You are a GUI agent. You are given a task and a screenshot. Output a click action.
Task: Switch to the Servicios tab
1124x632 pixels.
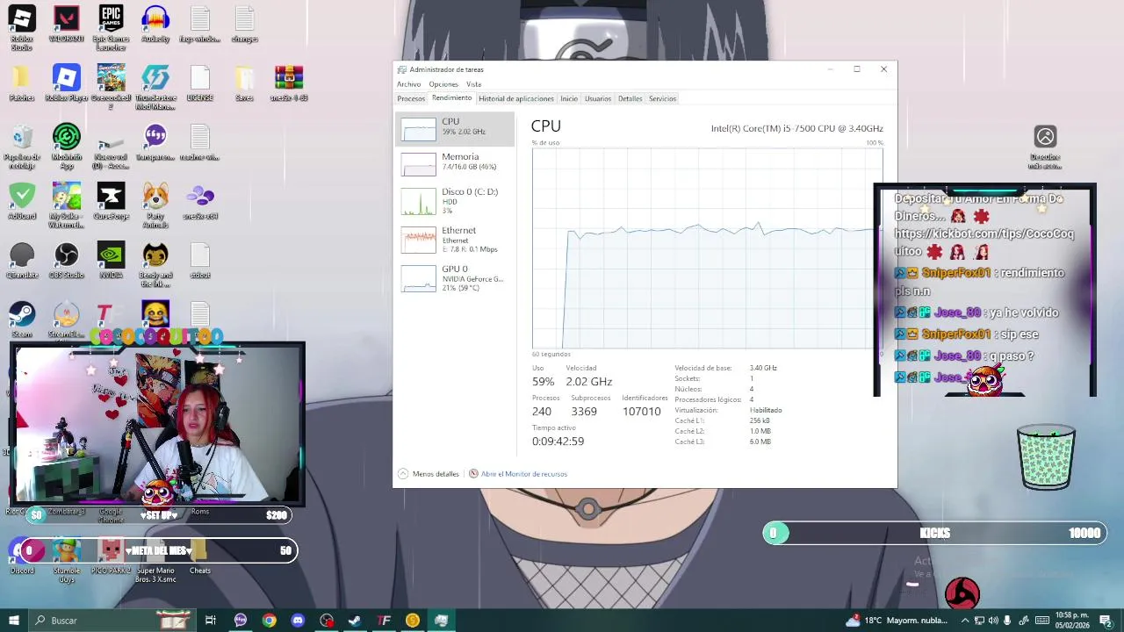pos(662,98)
